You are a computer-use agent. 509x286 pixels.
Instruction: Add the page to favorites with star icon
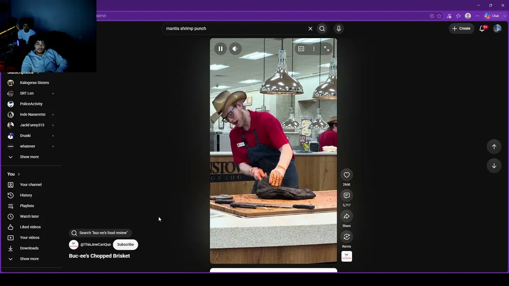click(439, 16)
